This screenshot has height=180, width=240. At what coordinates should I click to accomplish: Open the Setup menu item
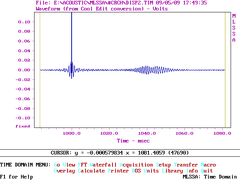pos(163,165)
